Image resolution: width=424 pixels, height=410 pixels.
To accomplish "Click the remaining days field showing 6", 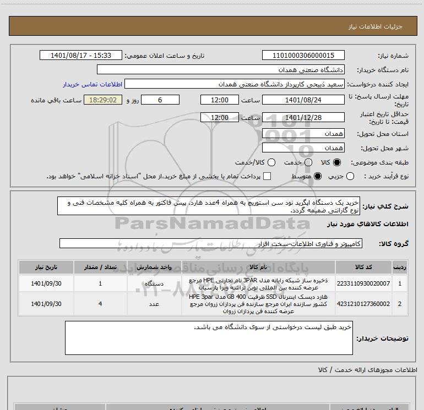I will click(160, 100).
